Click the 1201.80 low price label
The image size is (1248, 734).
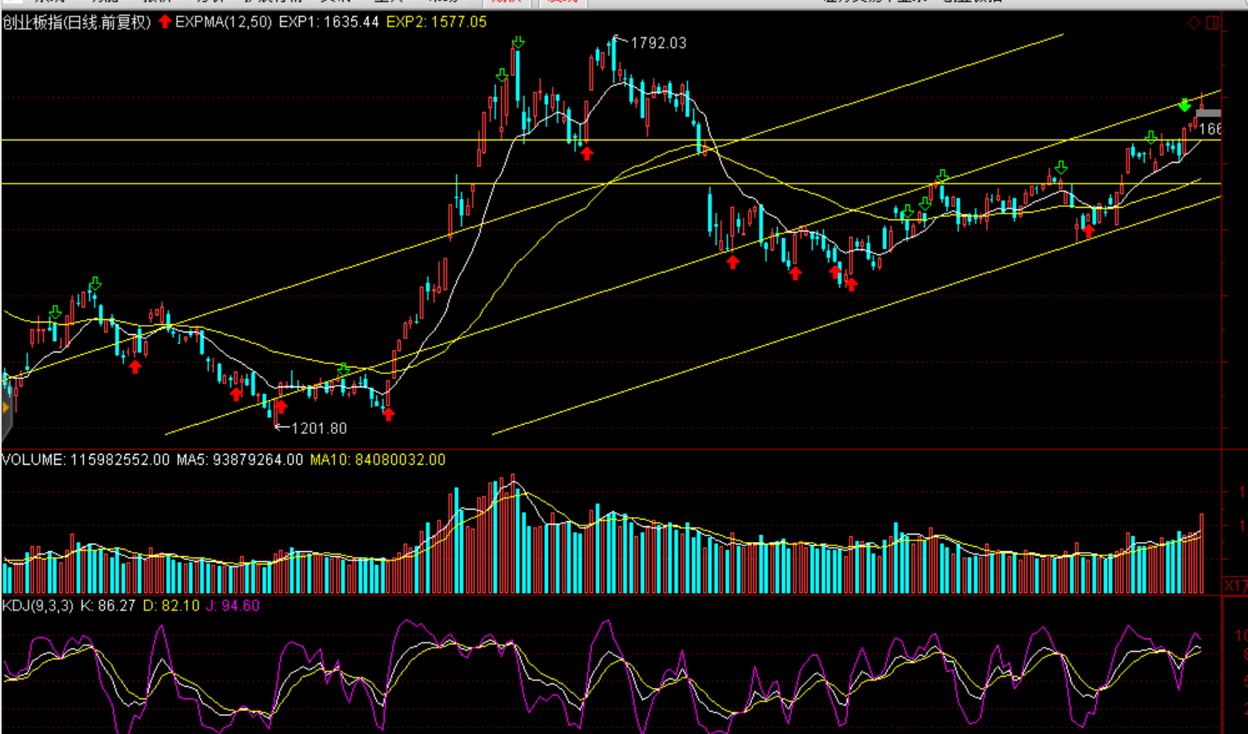click(x=319, y=429)
